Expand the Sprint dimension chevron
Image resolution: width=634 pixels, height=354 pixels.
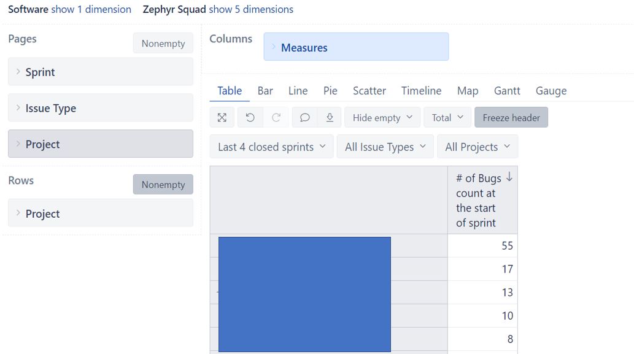tap(18, 72)
